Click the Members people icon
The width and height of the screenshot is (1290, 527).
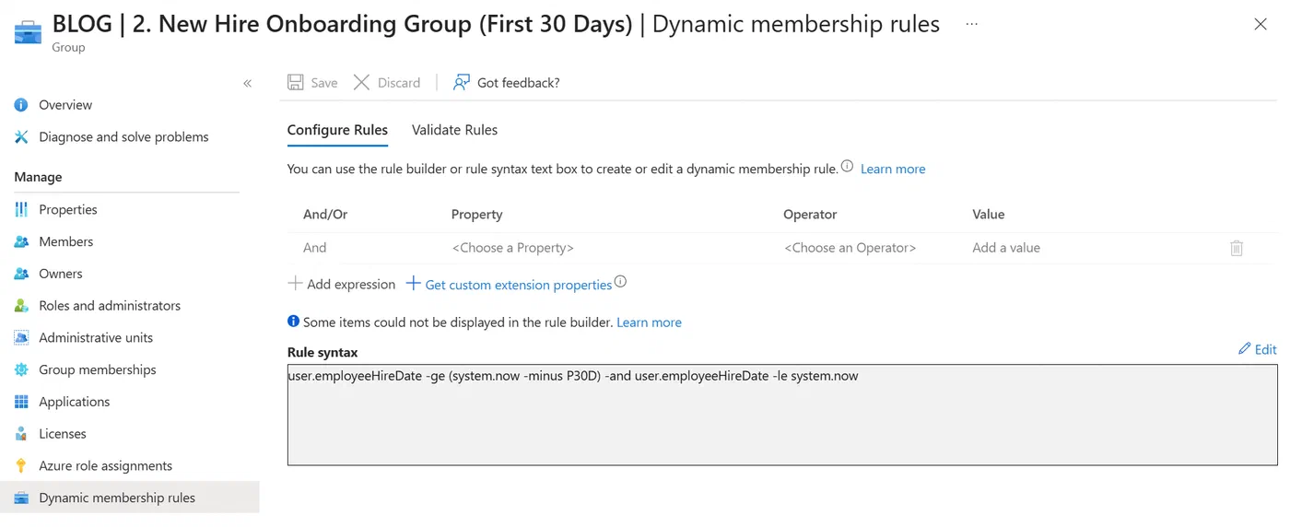(21, 242)
